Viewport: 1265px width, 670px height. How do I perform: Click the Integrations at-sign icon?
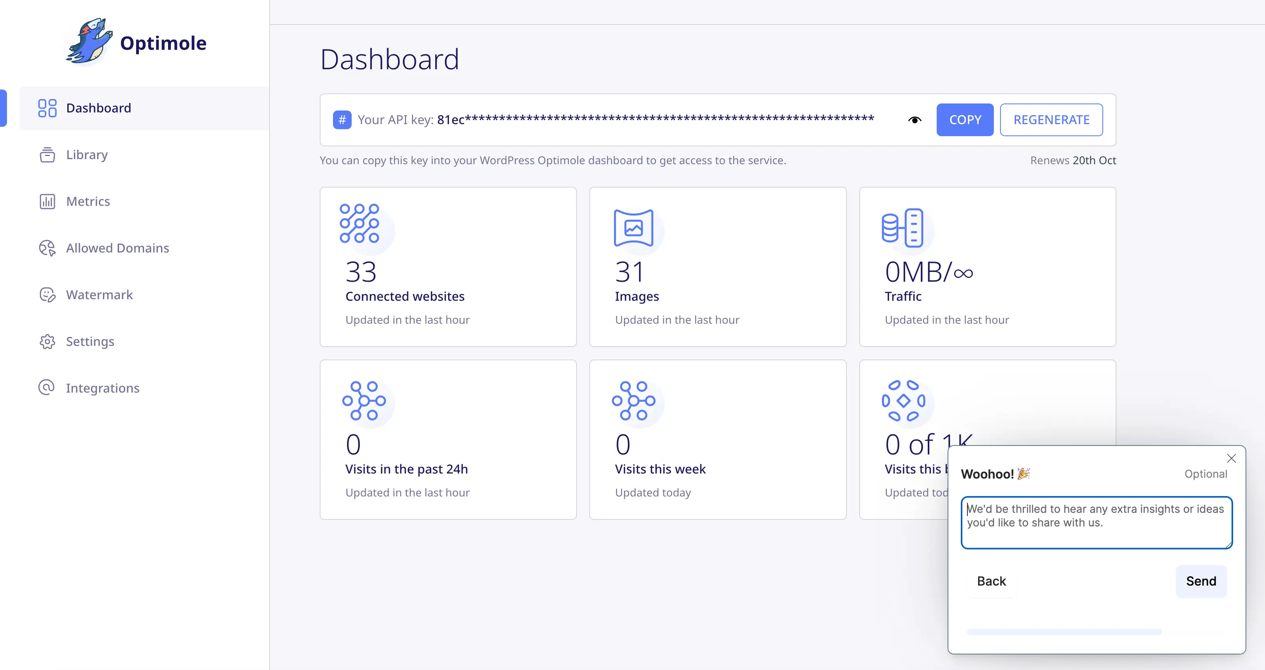pyautogui.click(x=47, y=388)
